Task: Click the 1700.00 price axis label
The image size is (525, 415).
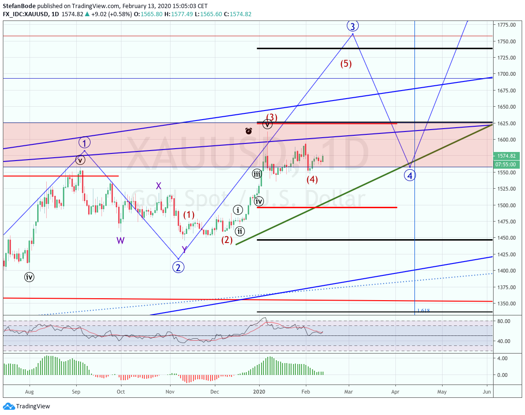Action: tap(506, 74)
